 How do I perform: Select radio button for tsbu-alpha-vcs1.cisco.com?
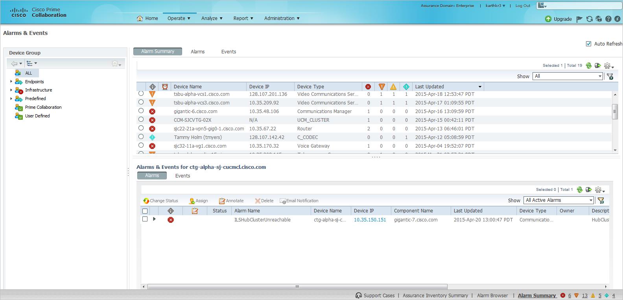pyautogui.click(x=141, y=93)
